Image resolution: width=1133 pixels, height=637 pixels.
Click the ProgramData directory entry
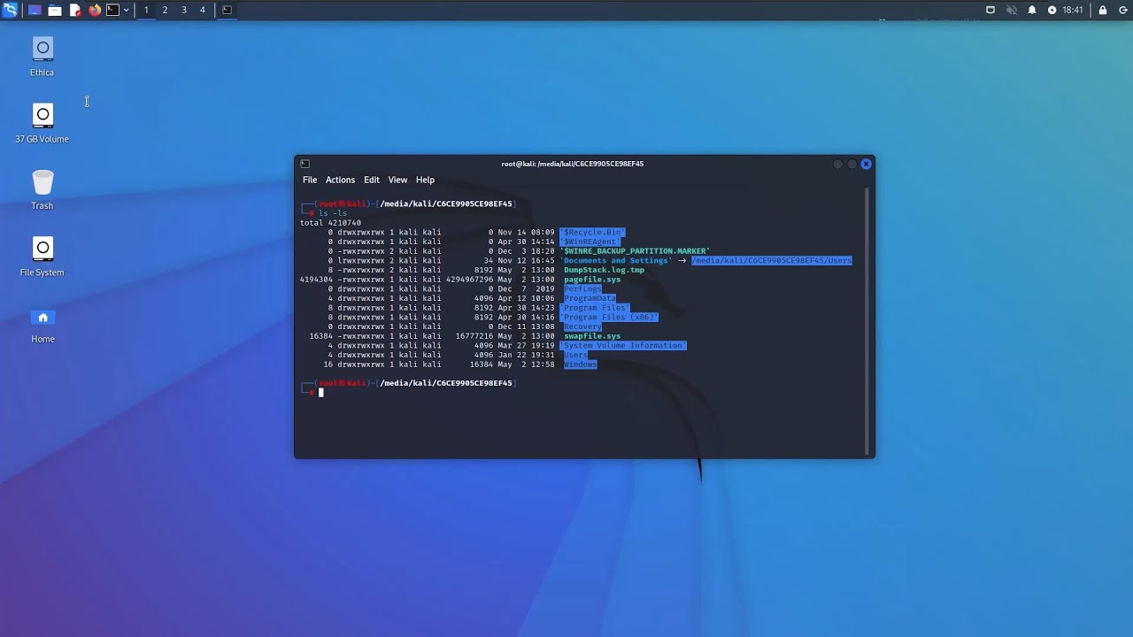point(590,299)
